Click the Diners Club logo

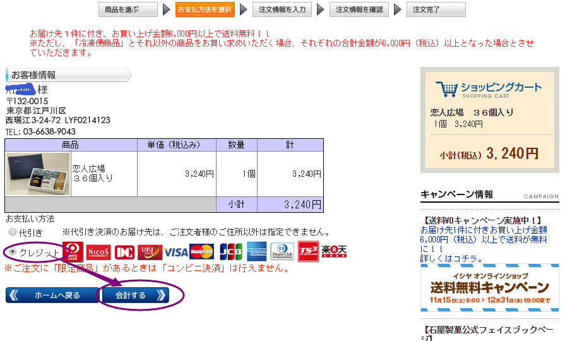282,251
